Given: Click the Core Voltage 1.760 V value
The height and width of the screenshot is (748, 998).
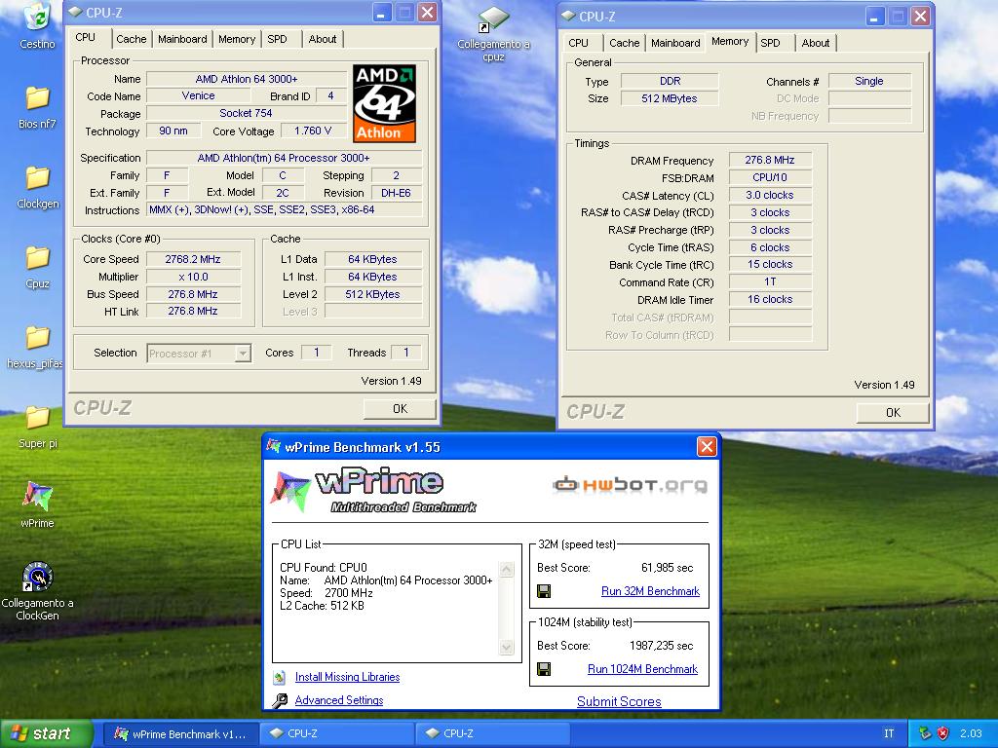Looking at the screenshot, I should tap(313, 131).
